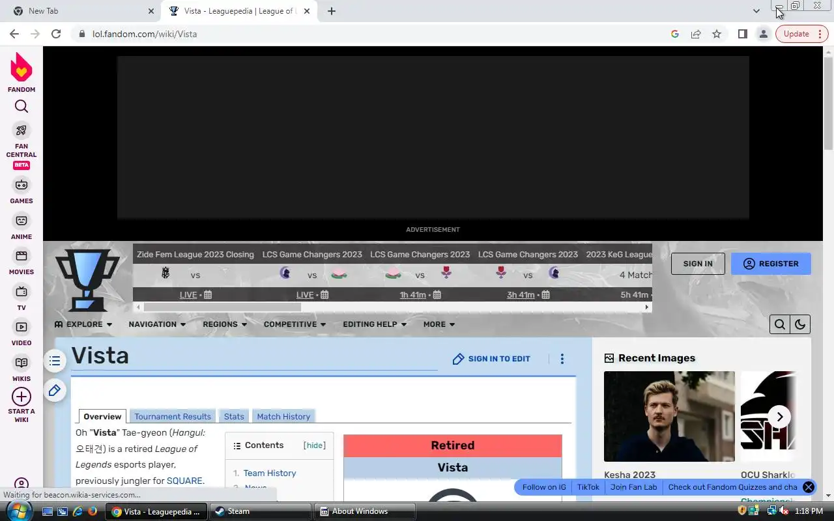
Task: Select the Overview tab
Action: (x=102, y=416)
